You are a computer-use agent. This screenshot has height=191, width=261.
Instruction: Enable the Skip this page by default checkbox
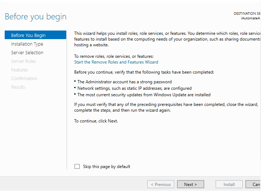pos(77,167)
